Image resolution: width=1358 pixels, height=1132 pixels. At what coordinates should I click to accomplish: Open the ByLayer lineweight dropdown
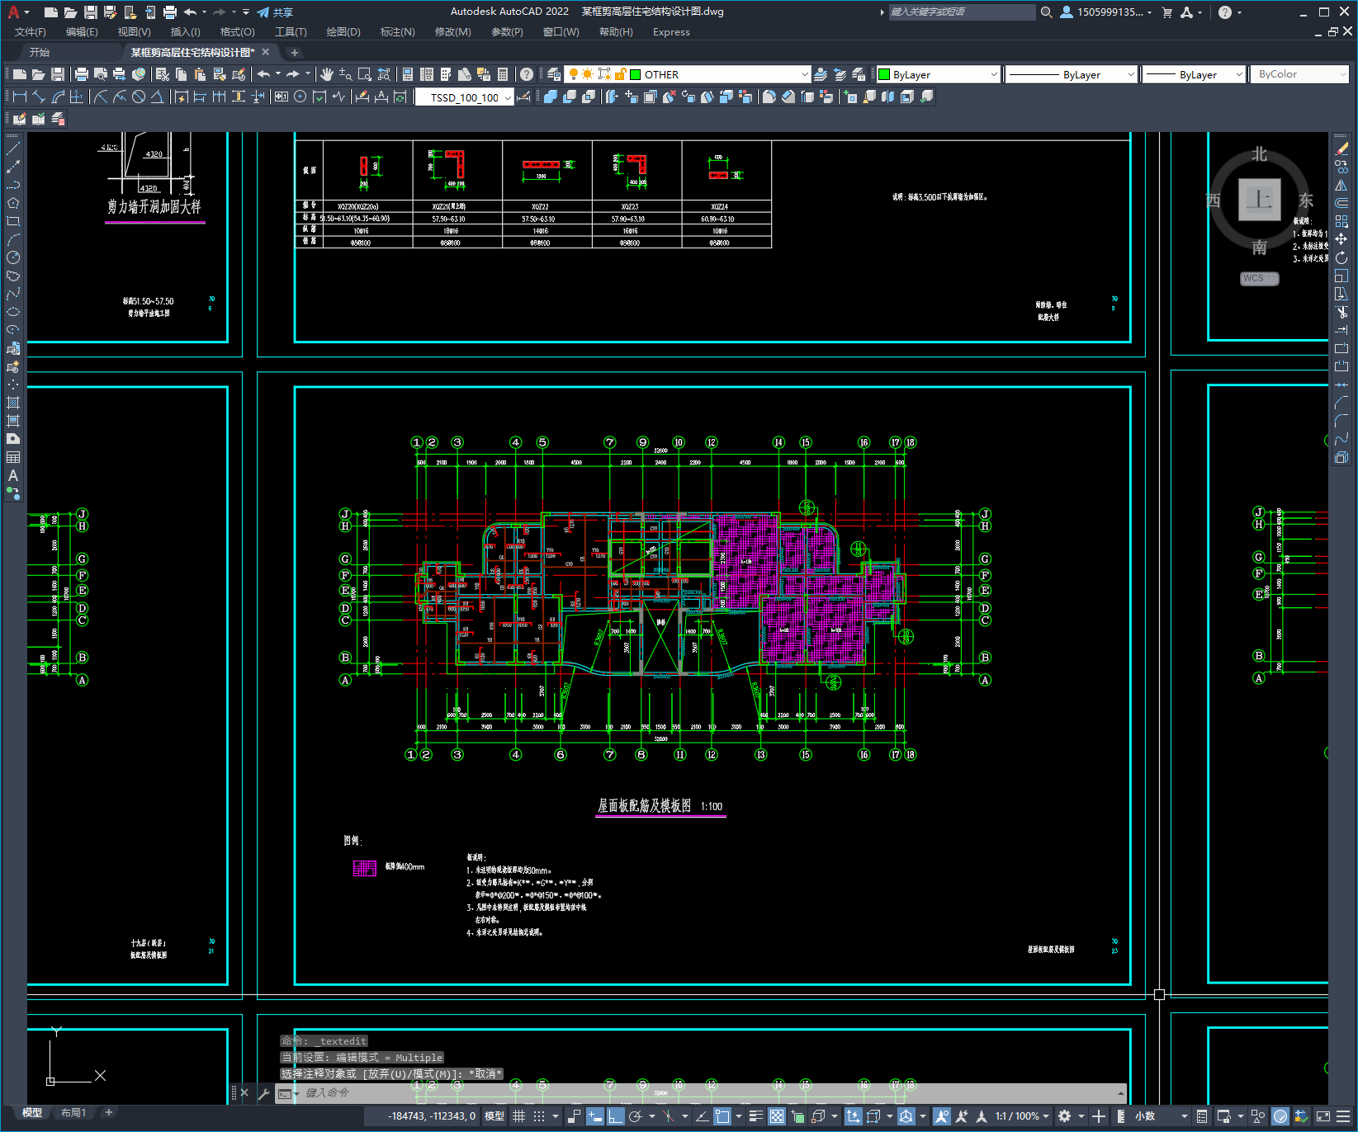1238,74
